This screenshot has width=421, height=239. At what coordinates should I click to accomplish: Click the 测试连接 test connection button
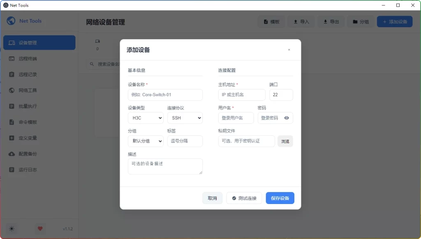[x=244, y=198]
